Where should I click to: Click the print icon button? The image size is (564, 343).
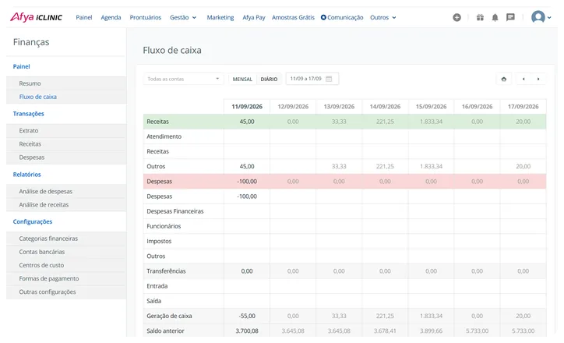(x=503, y=80)
